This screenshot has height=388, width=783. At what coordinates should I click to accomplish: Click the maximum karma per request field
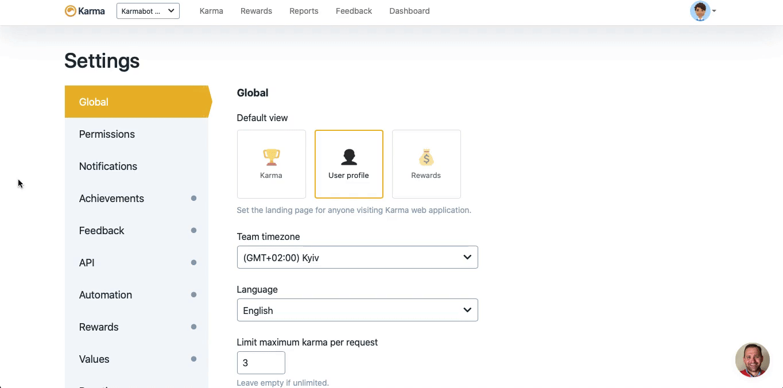pos(261,363)
